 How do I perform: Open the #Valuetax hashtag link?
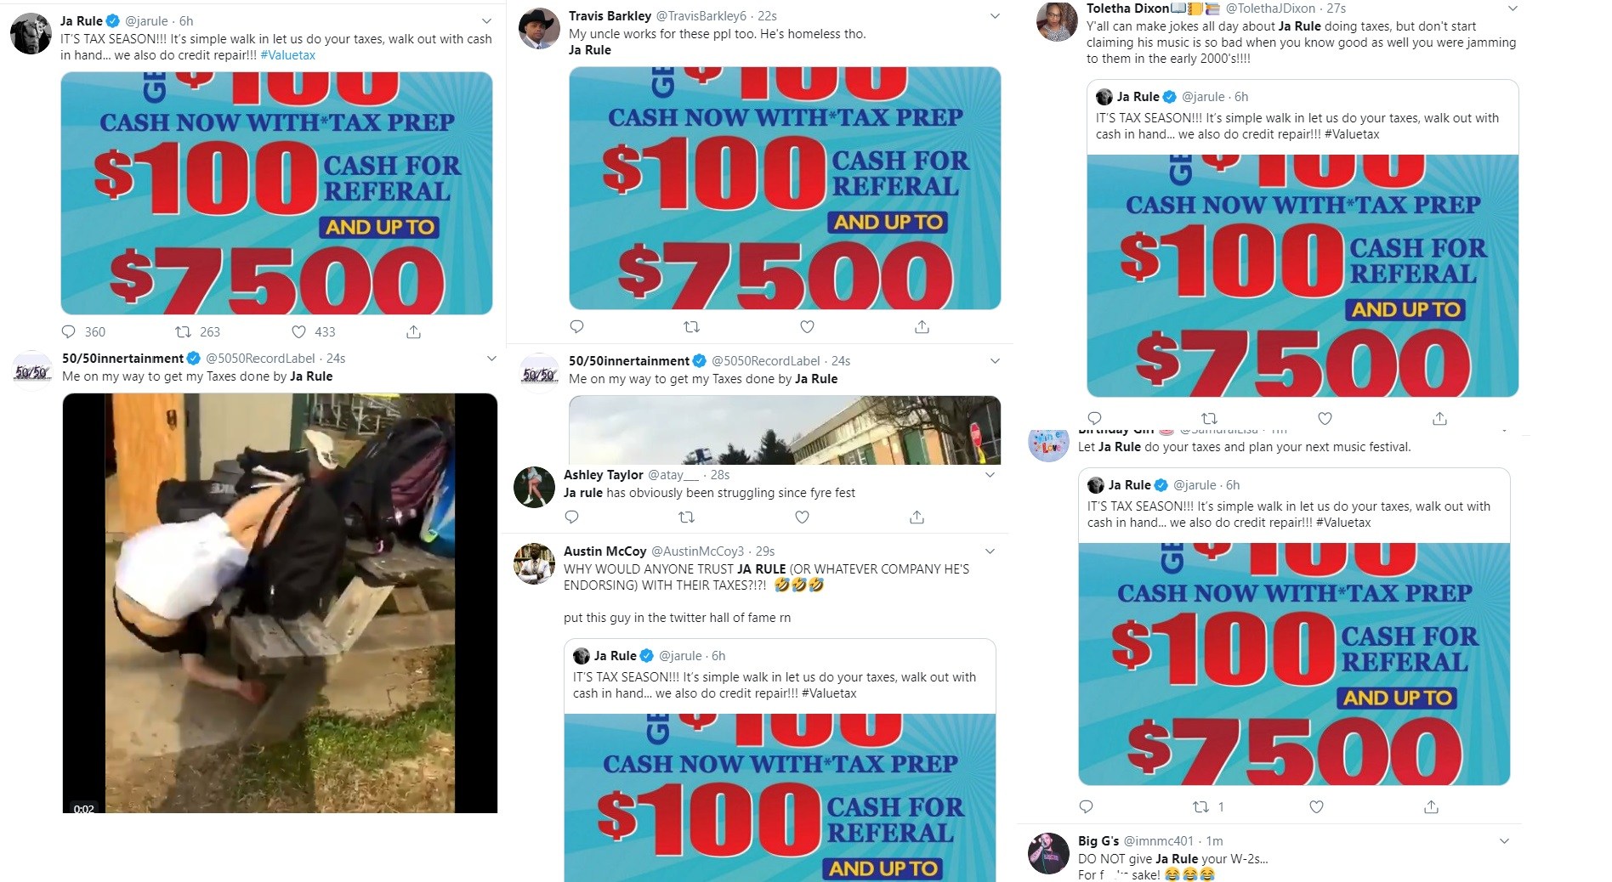(288, 55)
